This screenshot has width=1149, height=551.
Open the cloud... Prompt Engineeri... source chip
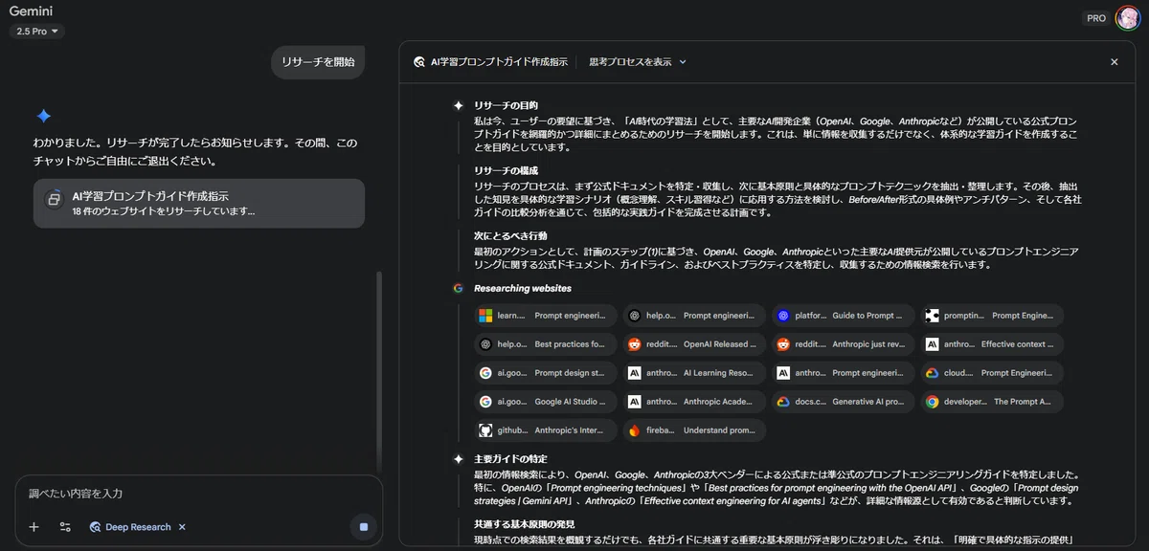(x=992, y=373)
